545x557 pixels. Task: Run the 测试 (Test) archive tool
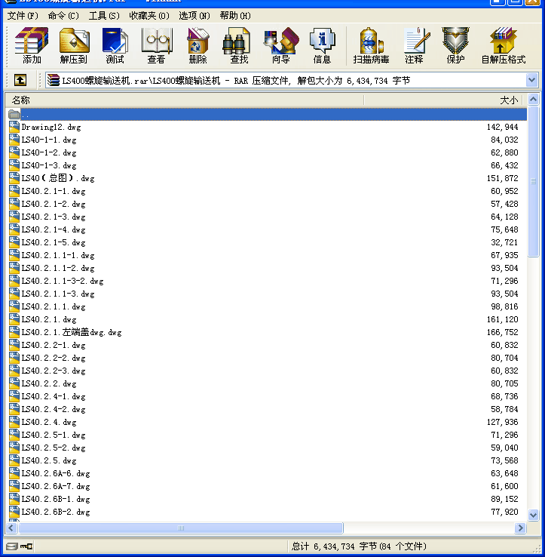(x=115, y=46)
